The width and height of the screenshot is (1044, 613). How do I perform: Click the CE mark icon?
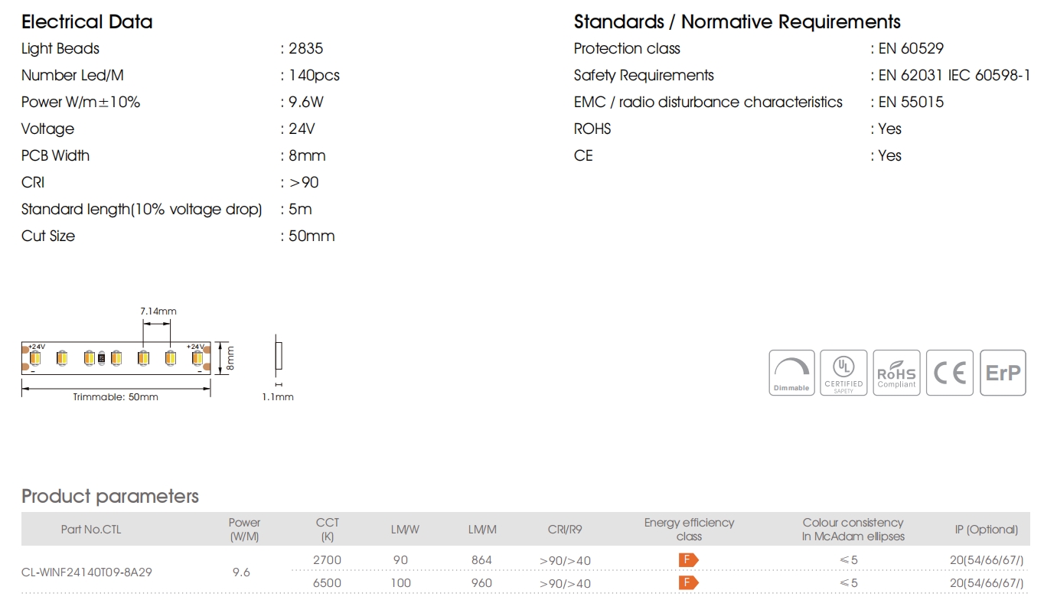tap(950, 373)
